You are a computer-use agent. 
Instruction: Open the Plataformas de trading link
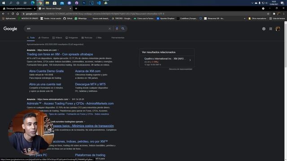point(90,155)
